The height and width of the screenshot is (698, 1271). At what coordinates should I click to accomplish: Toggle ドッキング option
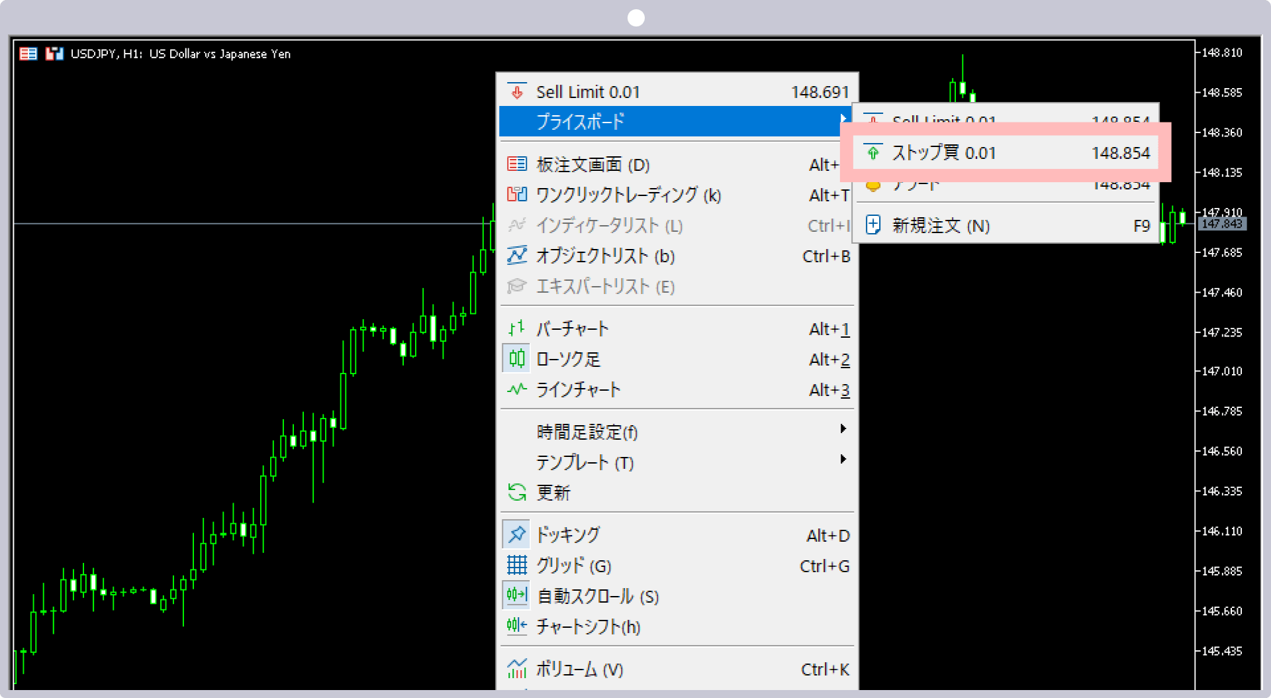click(x=678, y=534)
